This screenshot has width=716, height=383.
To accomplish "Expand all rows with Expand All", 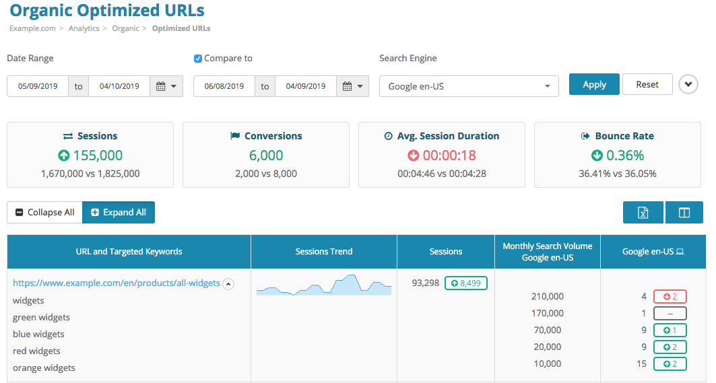I will pyautogui.click(x=119, y=213).
